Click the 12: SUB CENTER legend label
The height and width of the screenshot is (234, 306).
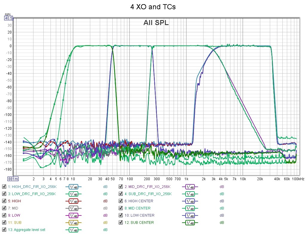click(139, 222)
